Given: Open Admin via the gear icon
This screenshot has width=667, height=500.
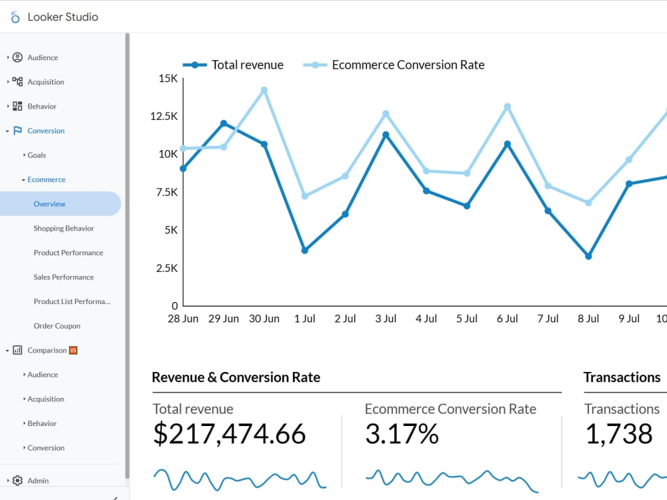Looking at the screenshot, I should [19, 480].
